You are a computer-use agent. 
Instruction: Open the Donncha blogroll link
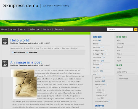point(121,44)
